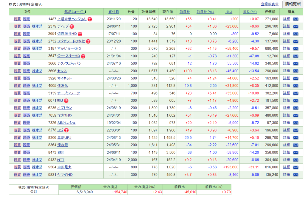Open the red notice icon beside ジー・スリーHD
The image size is (305, 199).
click(83, 56)
